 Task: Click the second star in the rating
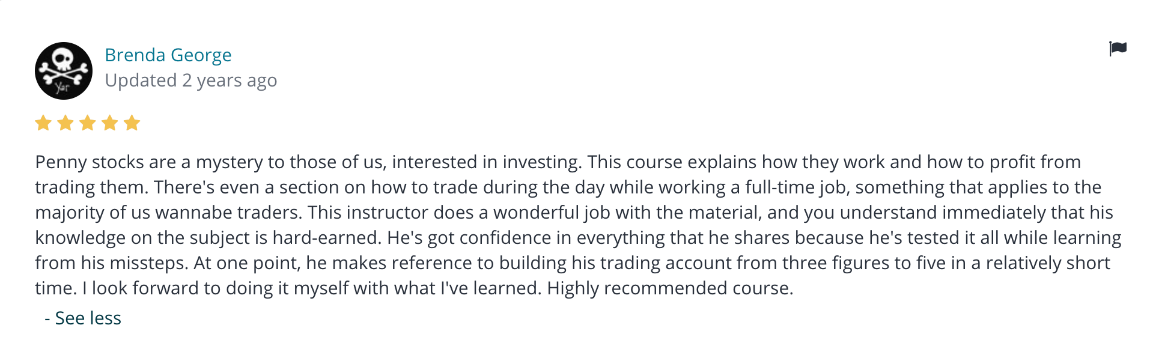tap(65, 123)
